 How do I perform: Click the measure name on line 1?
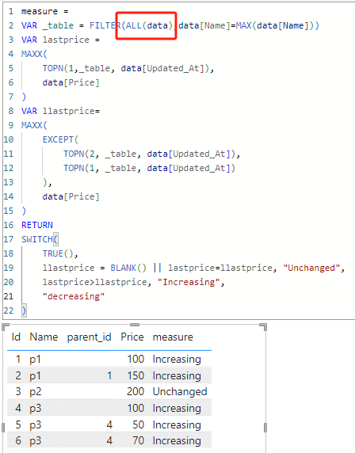click(x=40, y=12)
